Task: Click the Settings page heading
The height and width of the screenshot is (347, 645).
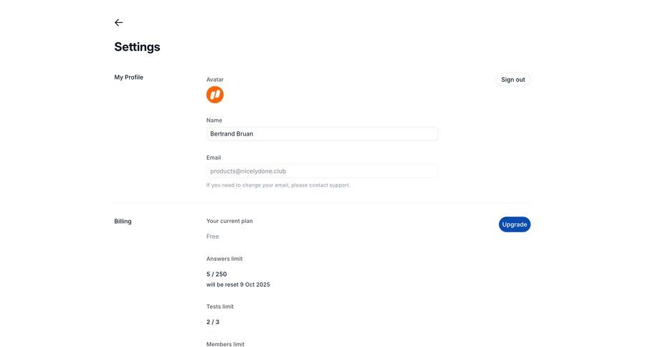Action: (137, 47)
